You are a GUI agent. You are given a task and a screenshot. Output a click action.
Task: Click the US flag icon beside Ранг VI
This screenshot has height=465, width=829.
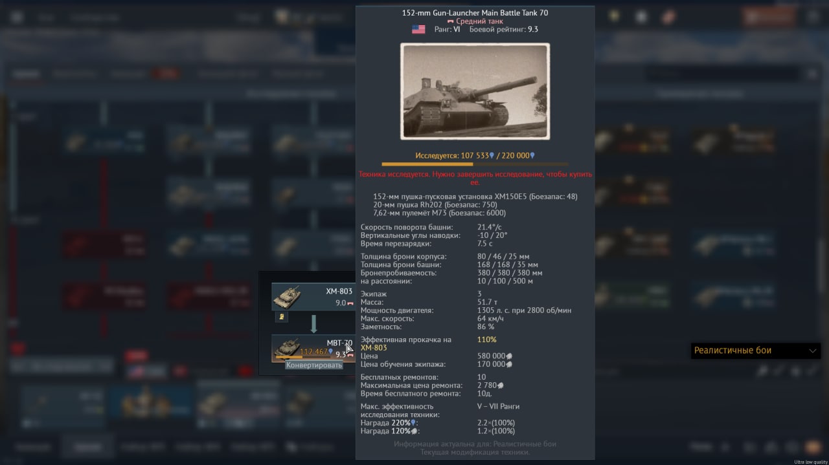(418, 29)
